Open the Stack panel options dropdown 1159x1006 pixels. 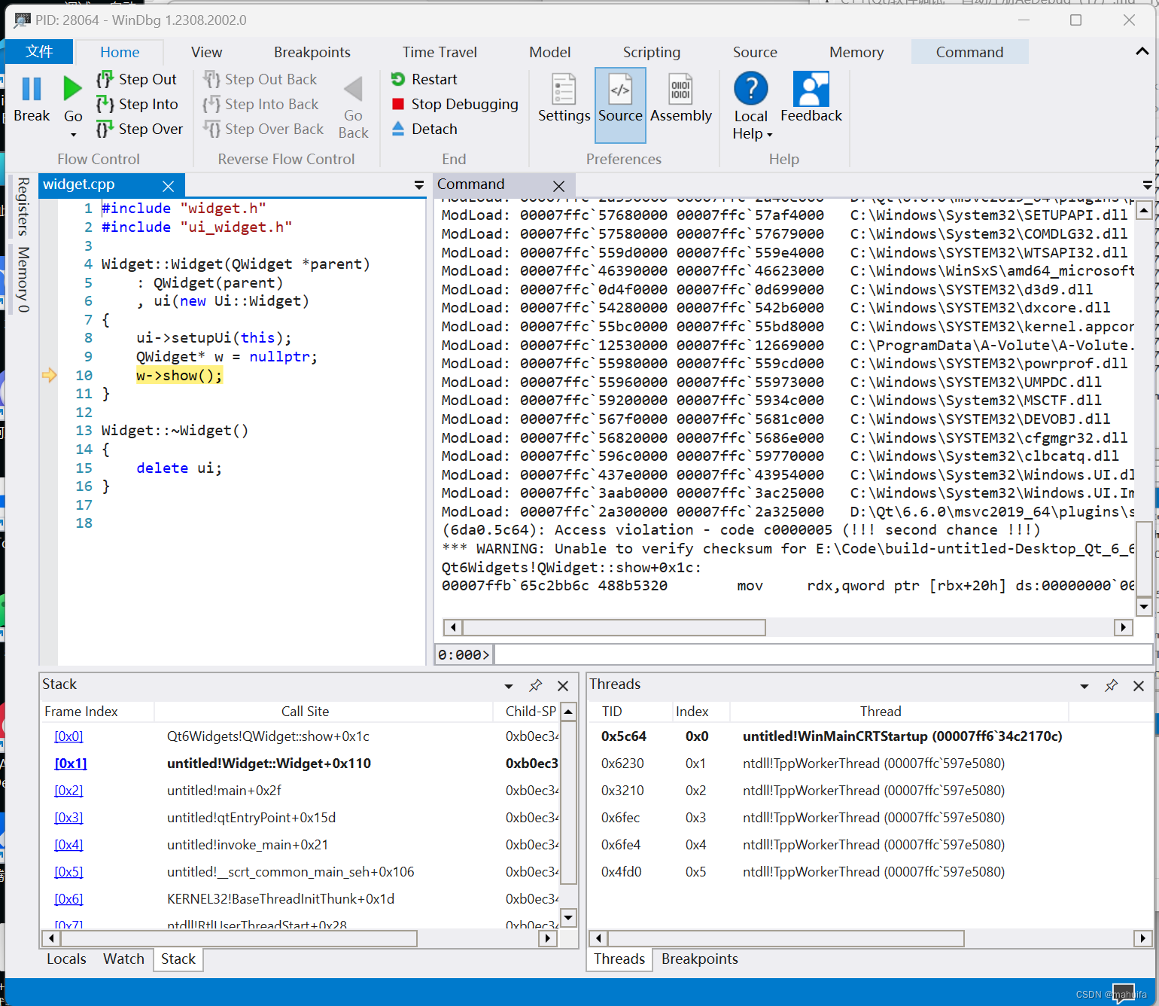point(509,686)
